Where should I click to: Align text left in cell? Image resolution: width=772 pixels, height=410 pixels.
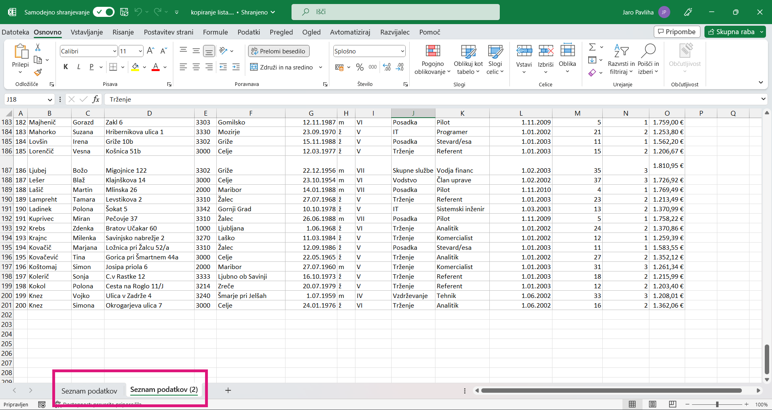point(183,67)
